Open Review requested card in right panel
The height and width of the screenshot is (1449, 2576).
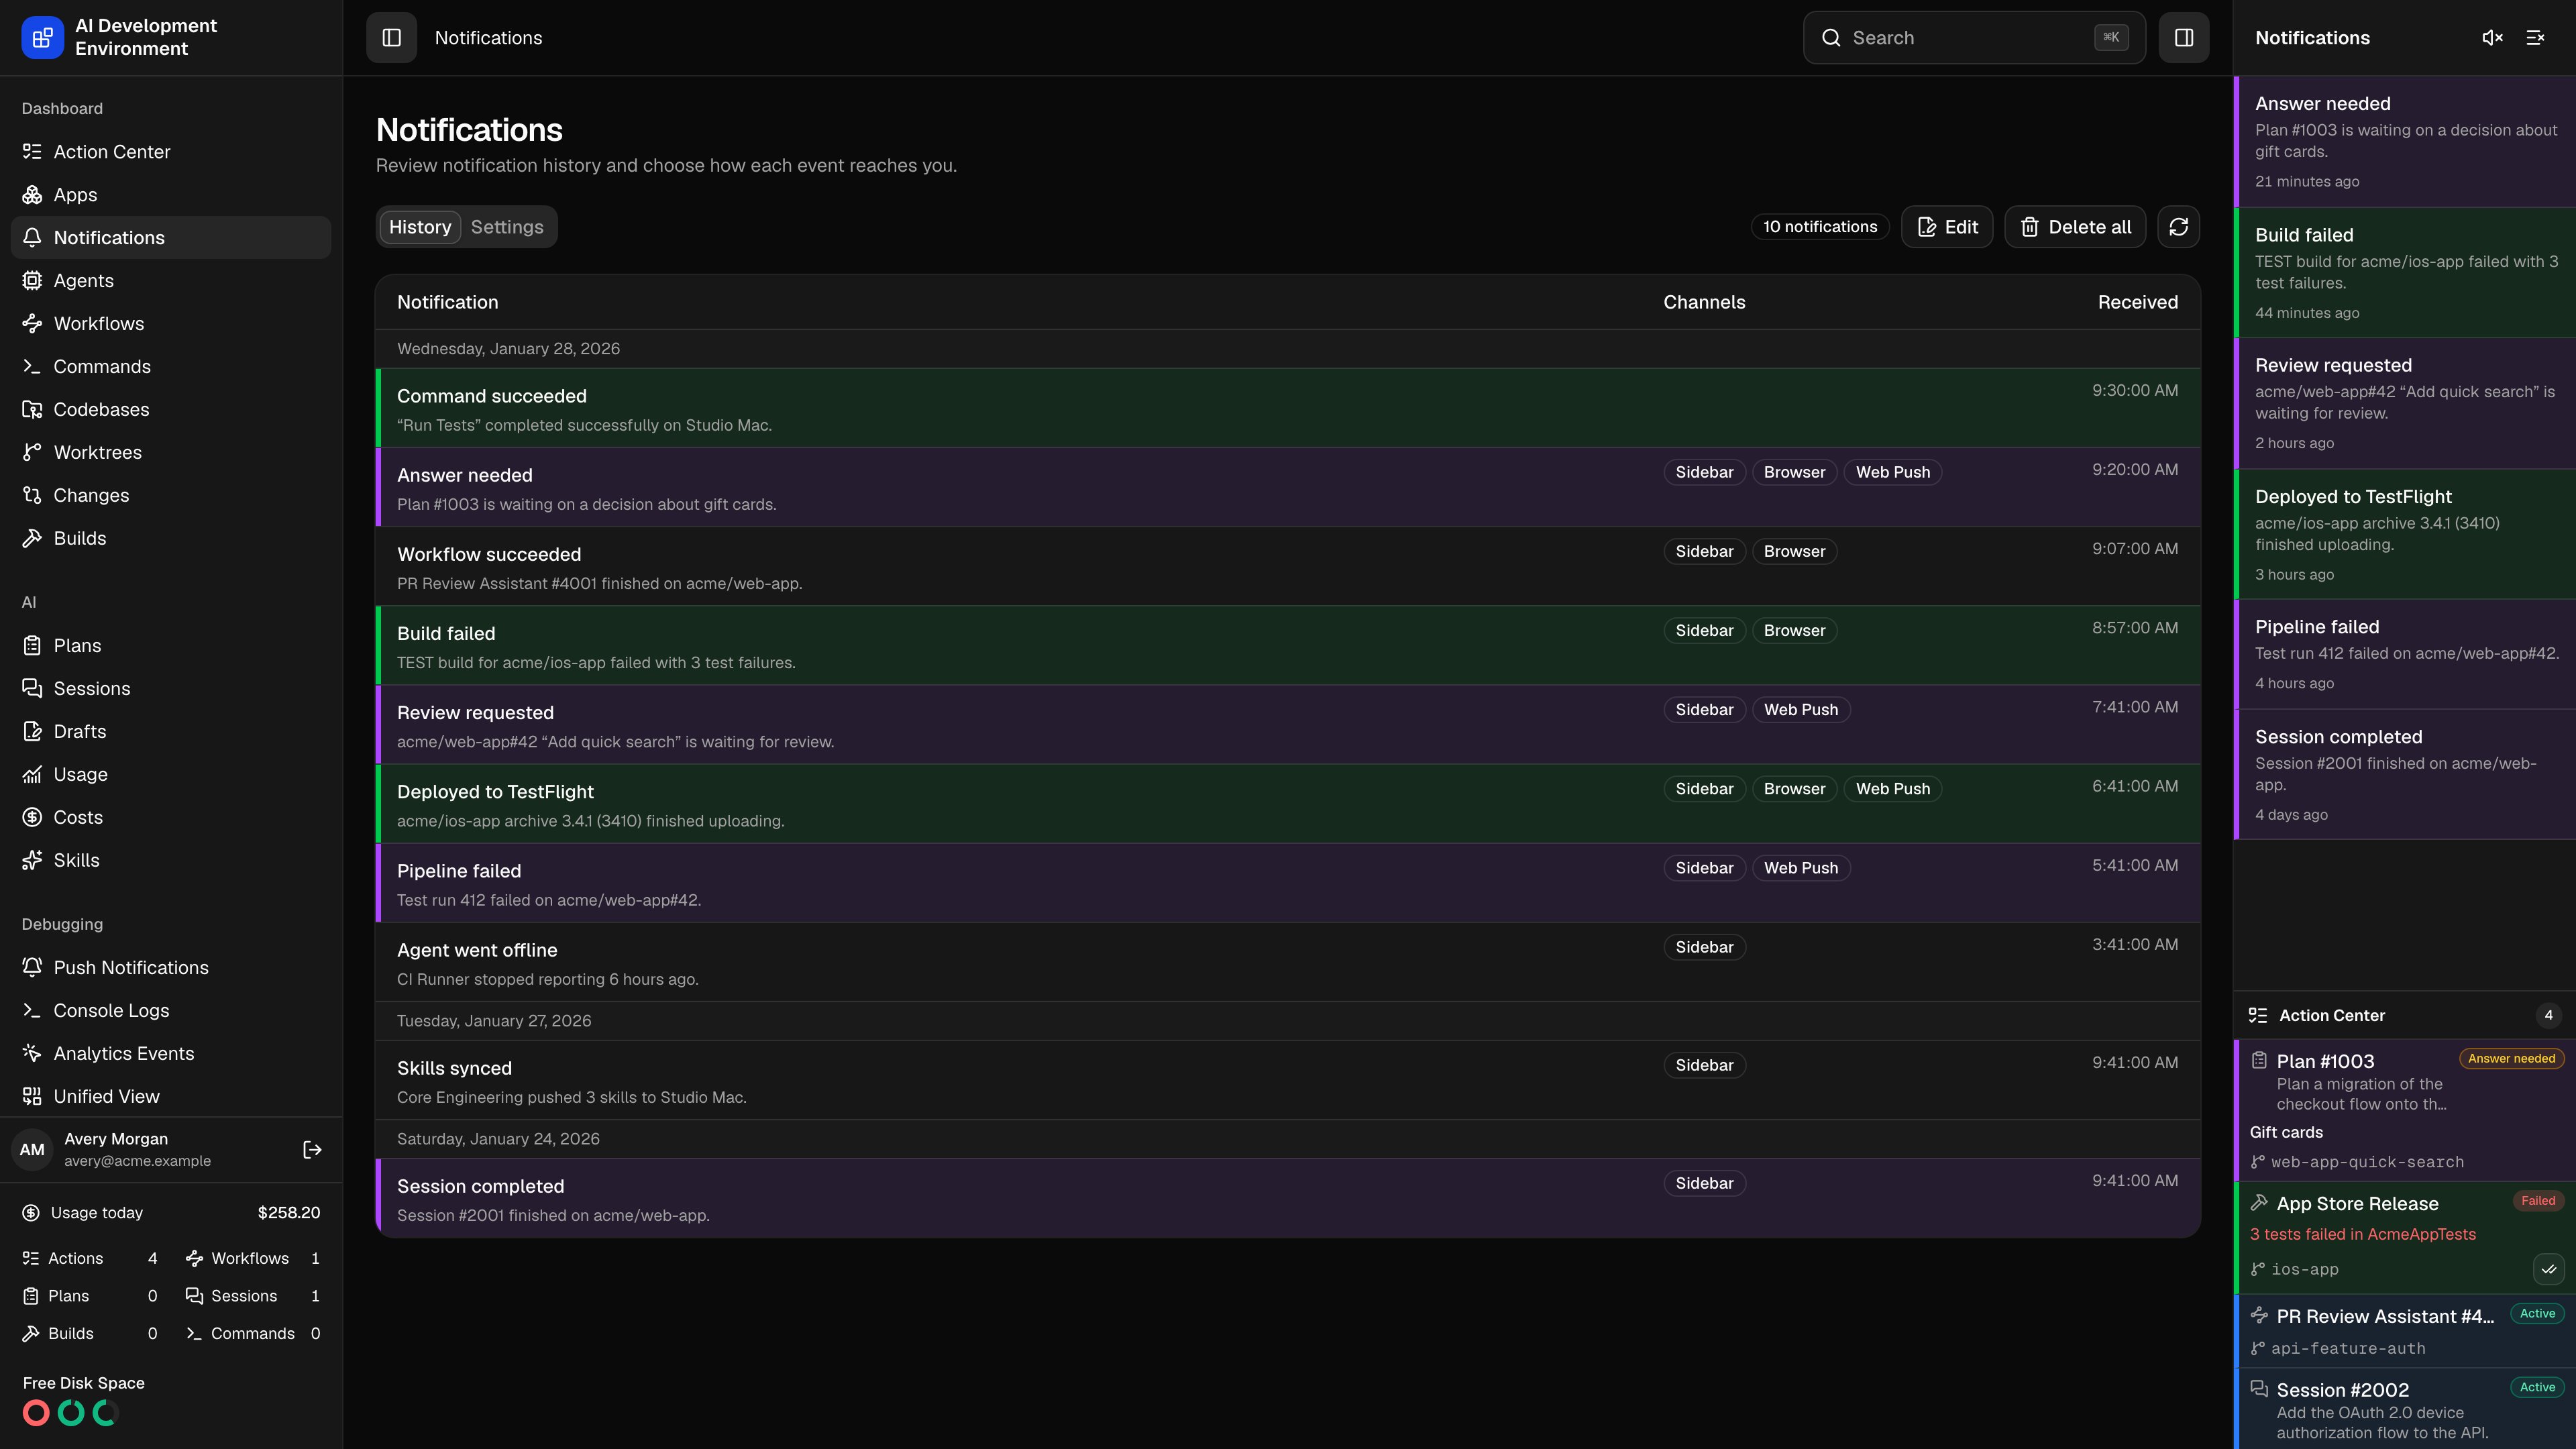click(x=2405, y=404)
